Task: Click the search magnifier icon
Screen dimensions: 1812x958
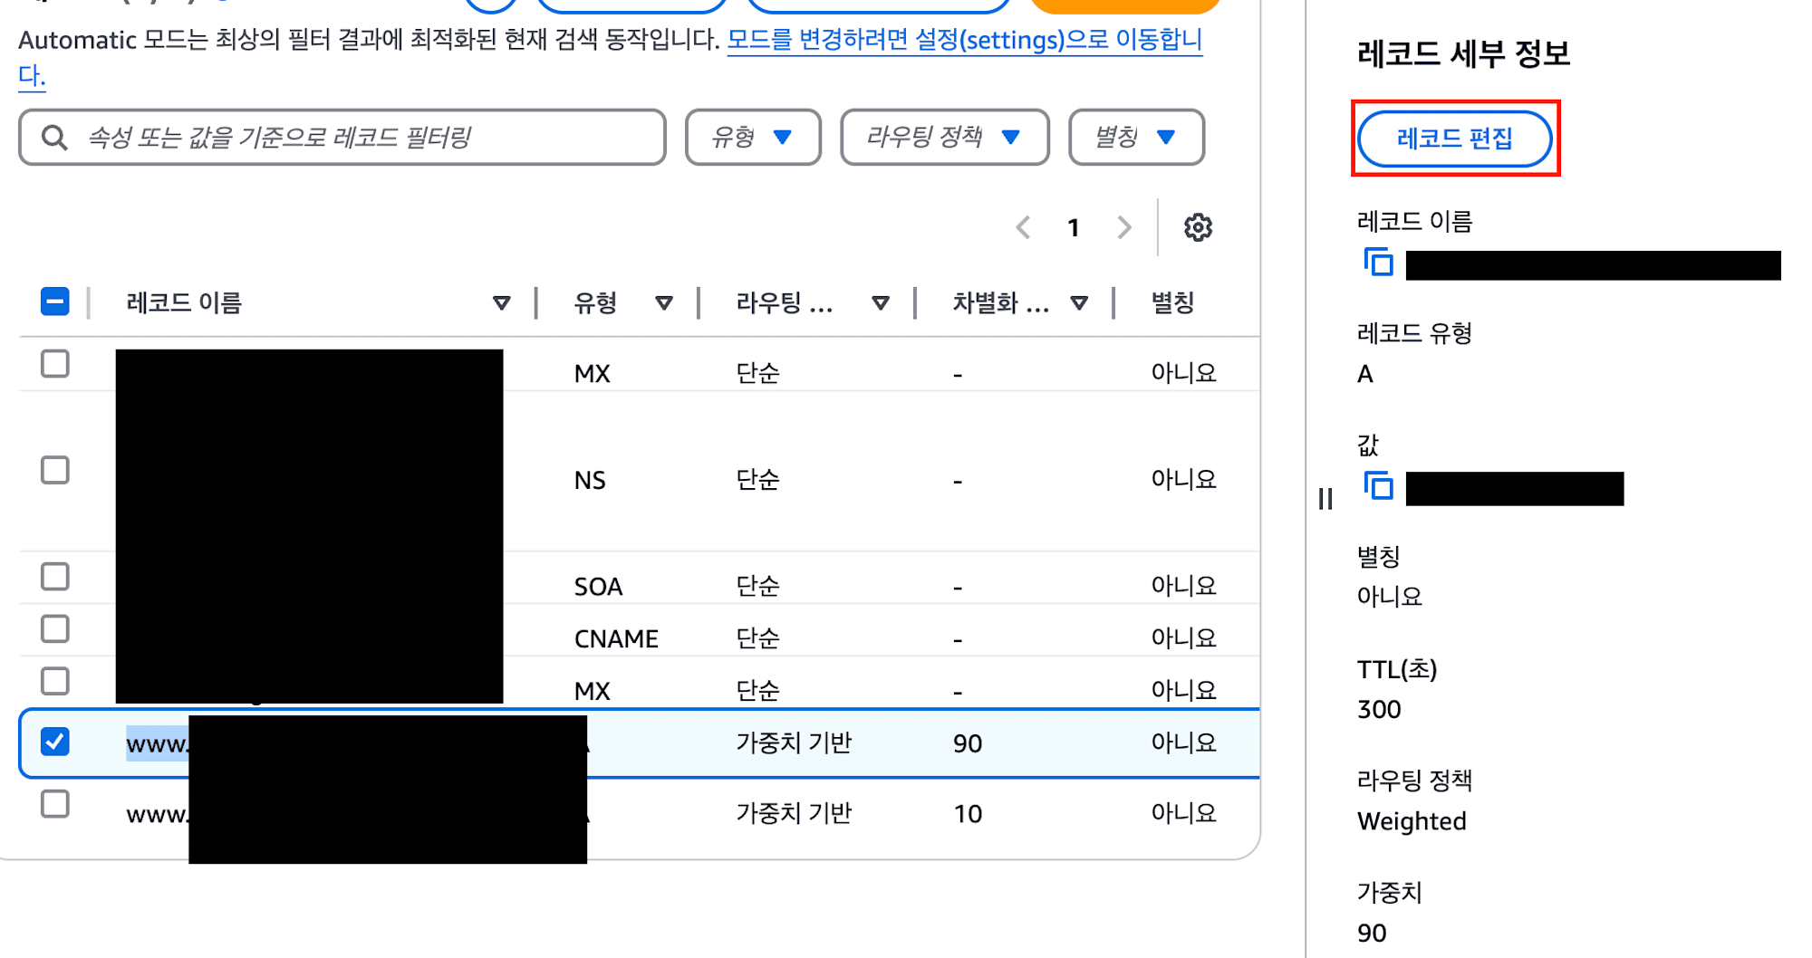Action: (x=54, y=138)
